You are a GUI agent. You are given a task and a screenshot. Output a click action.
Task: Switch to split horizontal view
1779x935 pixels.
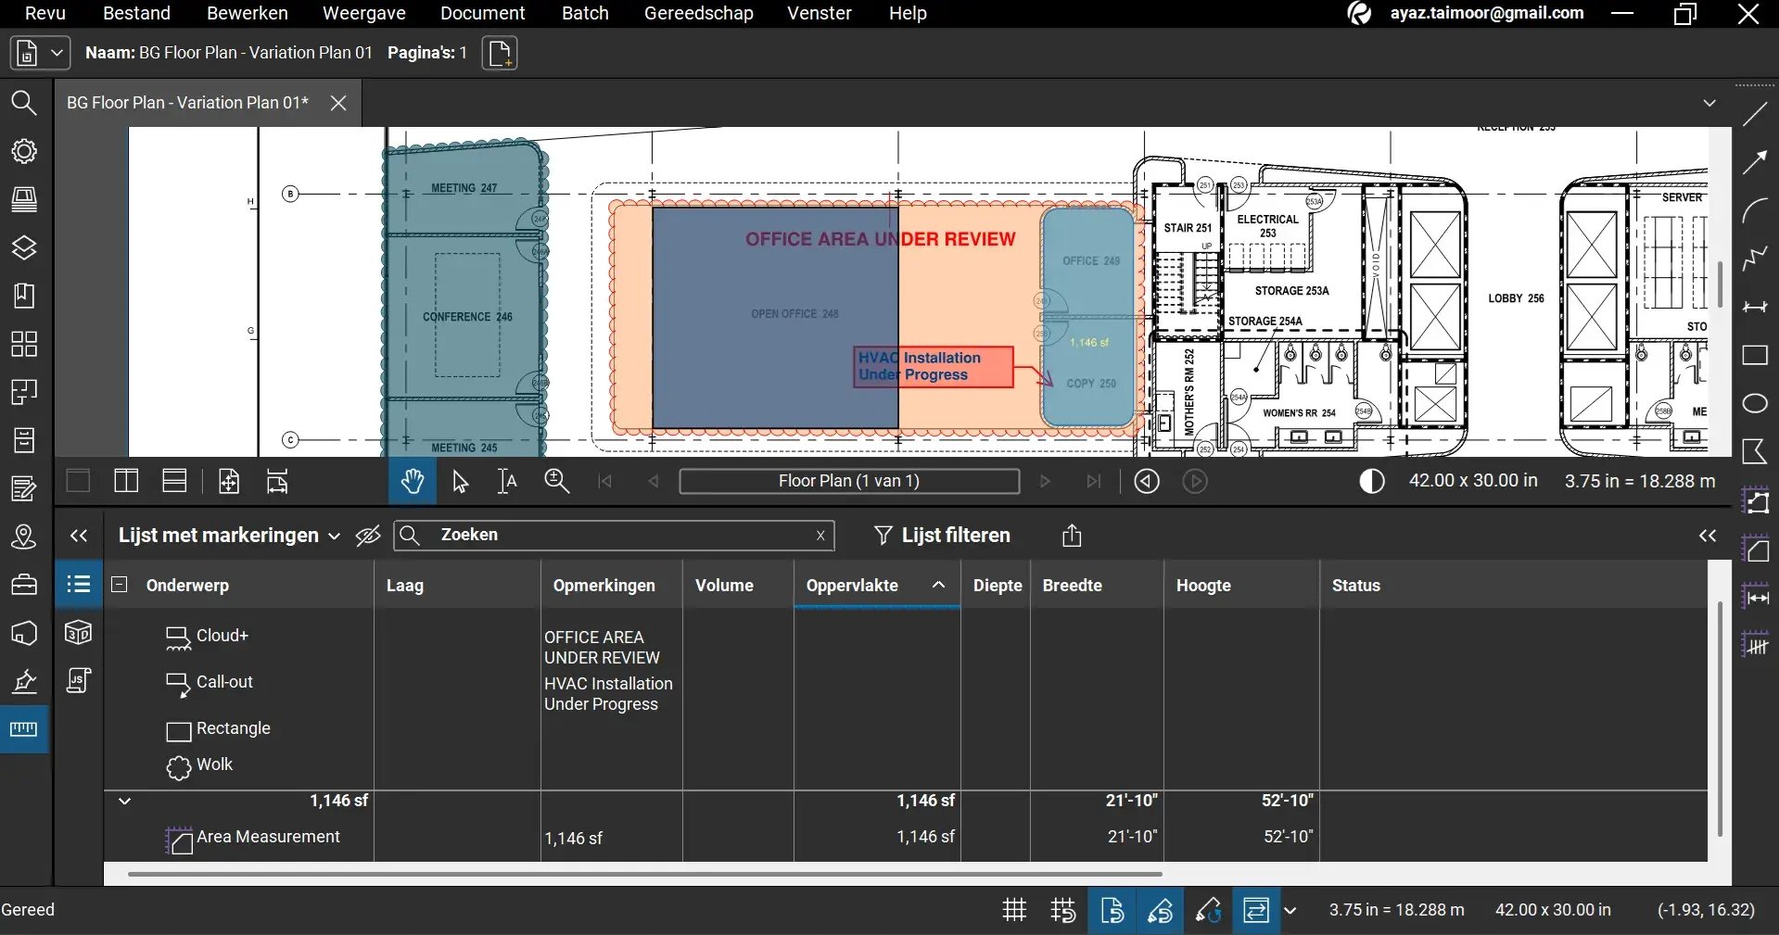(x=174, y=481)
